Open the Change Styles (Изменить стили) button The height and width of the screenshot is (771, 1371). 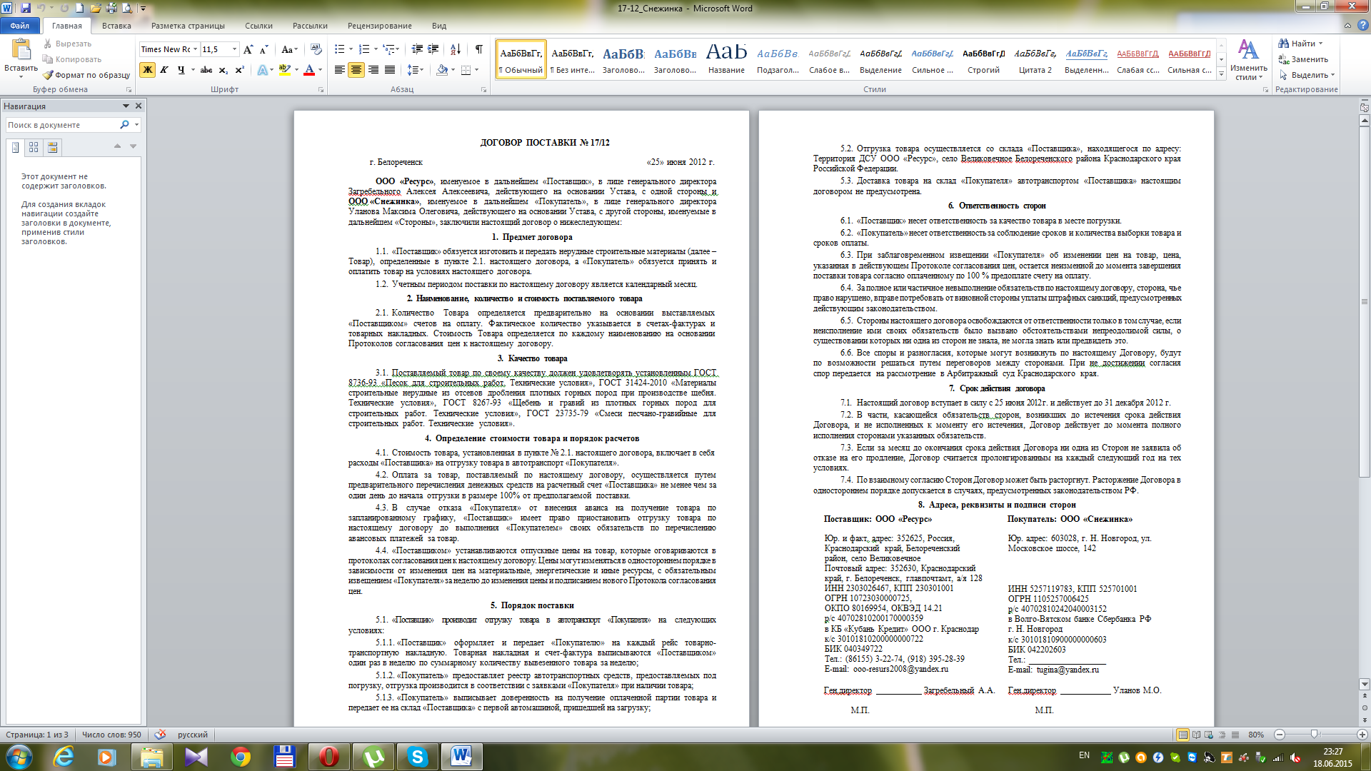1249,60
